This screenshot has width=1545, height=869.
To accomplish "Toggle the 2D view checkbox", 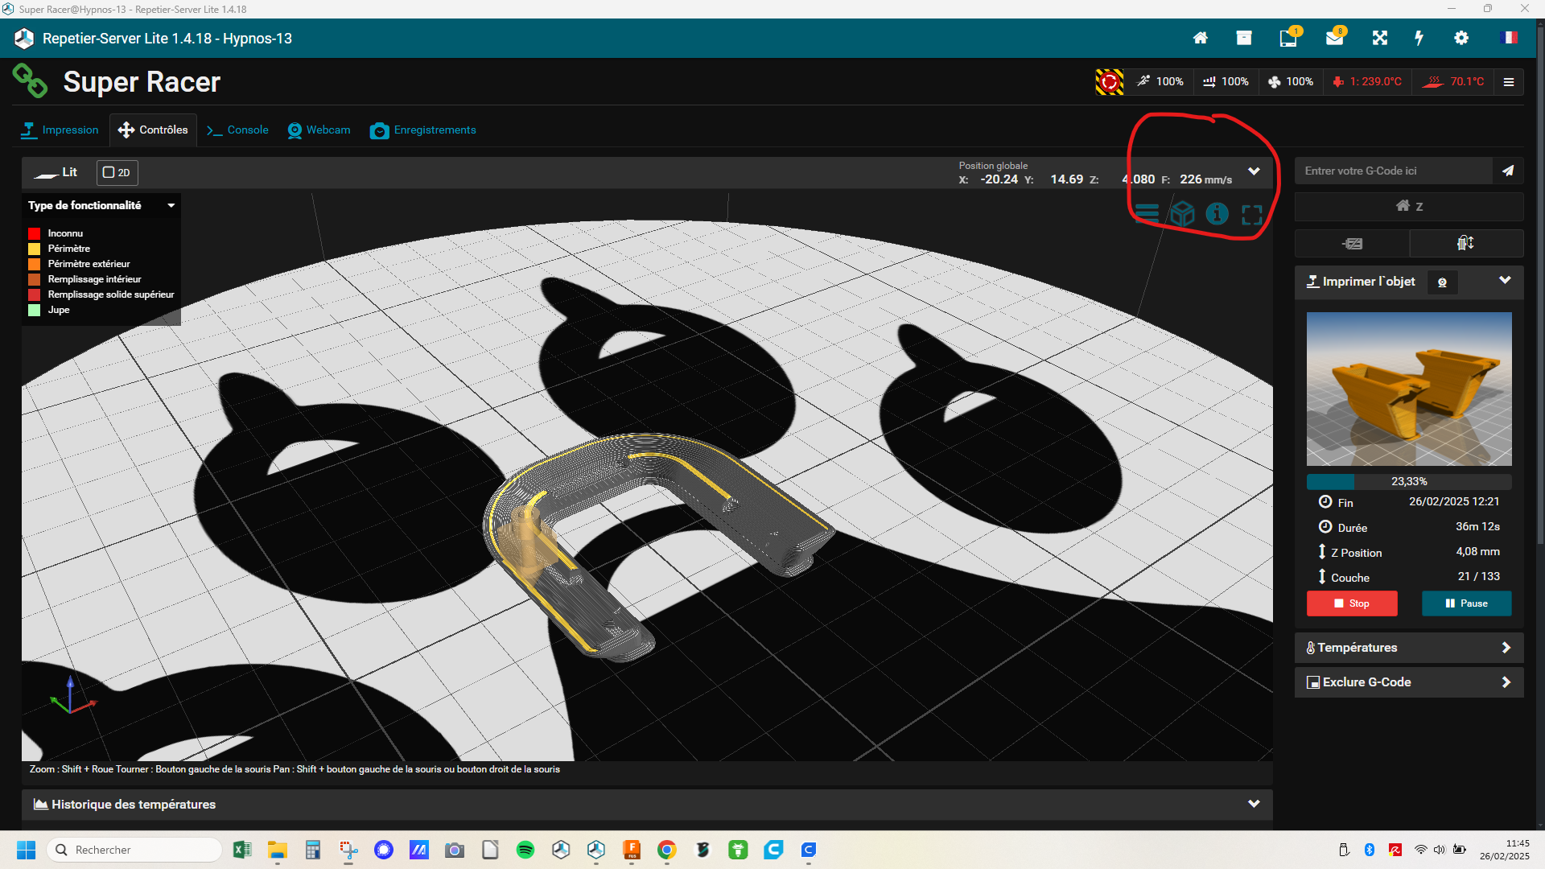I will (x=117, y=172).
